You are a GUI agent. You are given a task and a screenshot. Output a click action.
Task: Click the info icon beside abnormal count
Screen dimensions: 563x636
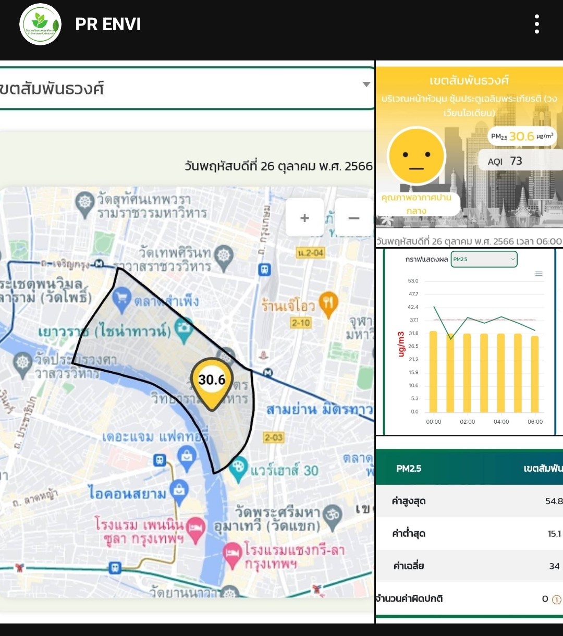(556, 600)
